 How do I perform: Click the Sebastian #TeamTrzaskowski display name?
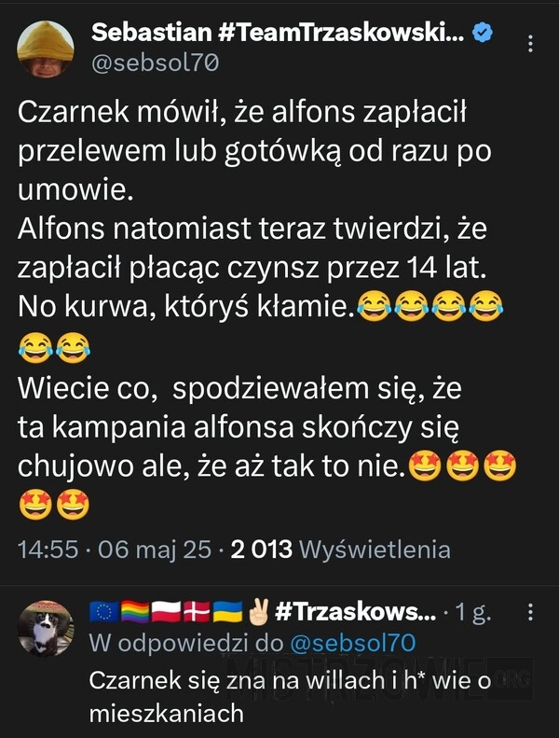pyautogui.click(x=278, y=32)
